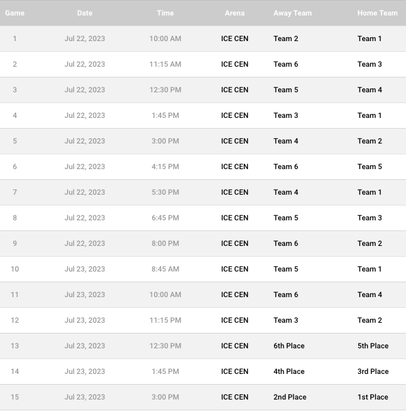Open Team 2 away team in game 1

285,38
